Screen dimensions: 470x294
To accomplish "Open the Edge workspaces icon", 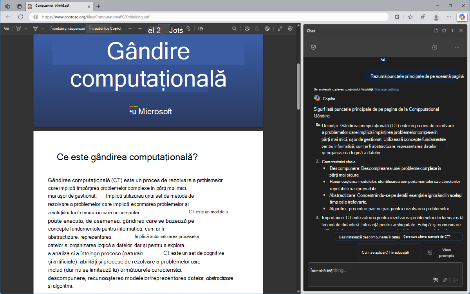I will click(x=7, y=6).
